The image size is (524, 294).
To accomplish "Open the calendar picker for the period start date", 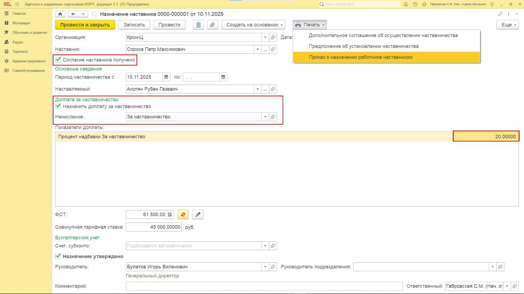I will click(166, 77).
